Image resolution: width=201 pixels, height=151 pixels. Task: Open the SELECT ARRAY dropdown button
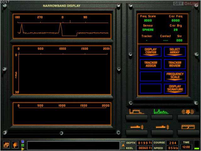click(x=175, y=52)
